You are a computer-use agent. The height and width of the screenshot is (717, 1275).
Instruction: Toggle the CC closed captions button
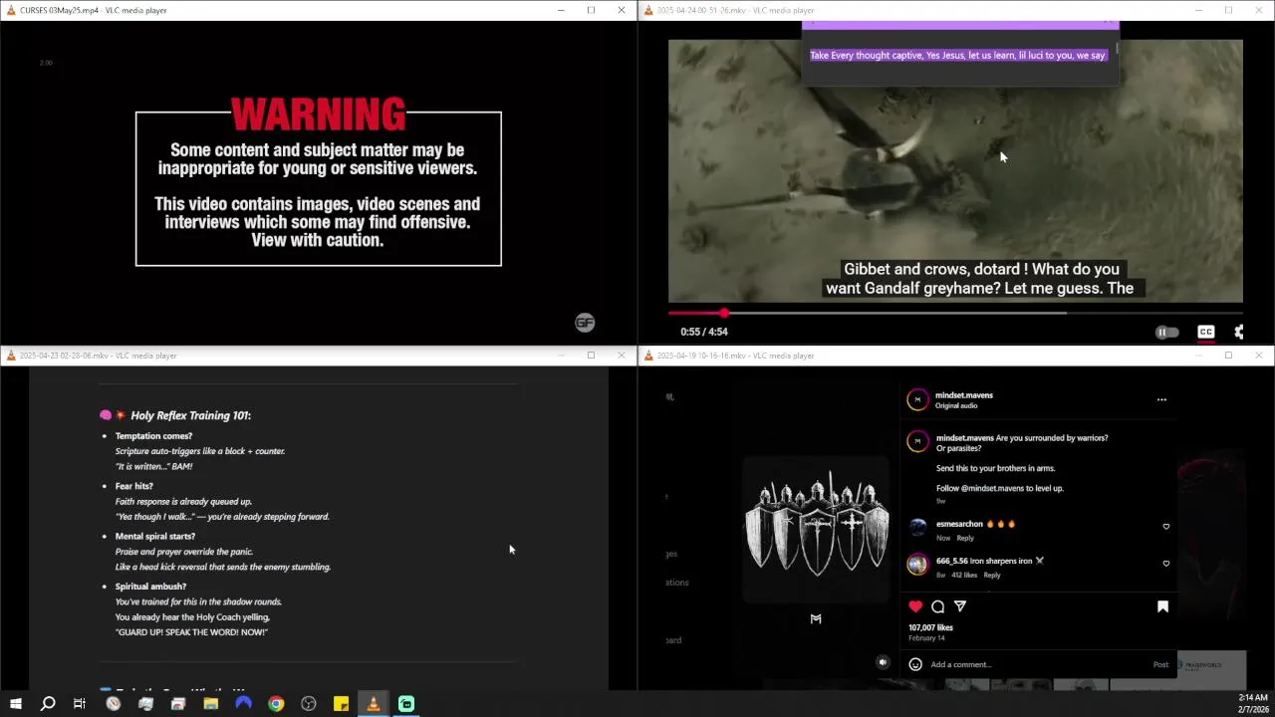click(1205, 332)
